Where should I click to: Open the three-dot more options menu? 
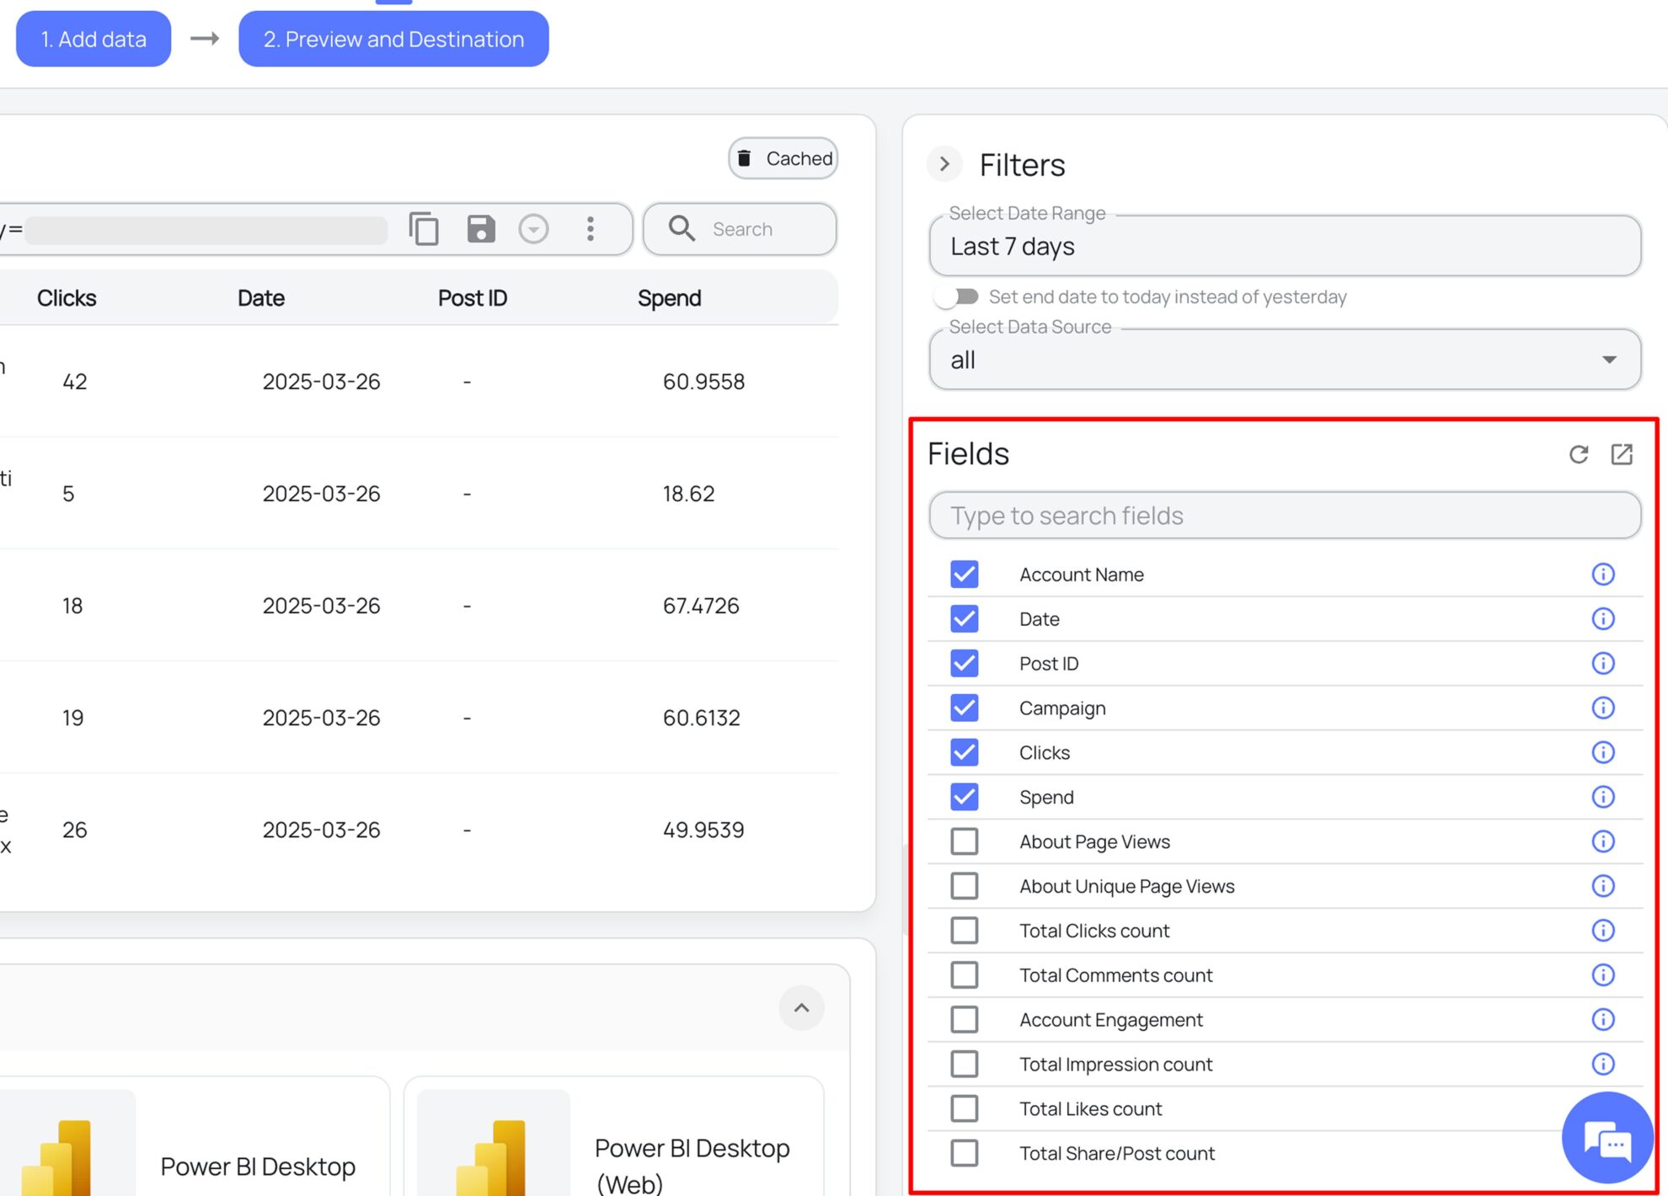(x=590, y=229)
